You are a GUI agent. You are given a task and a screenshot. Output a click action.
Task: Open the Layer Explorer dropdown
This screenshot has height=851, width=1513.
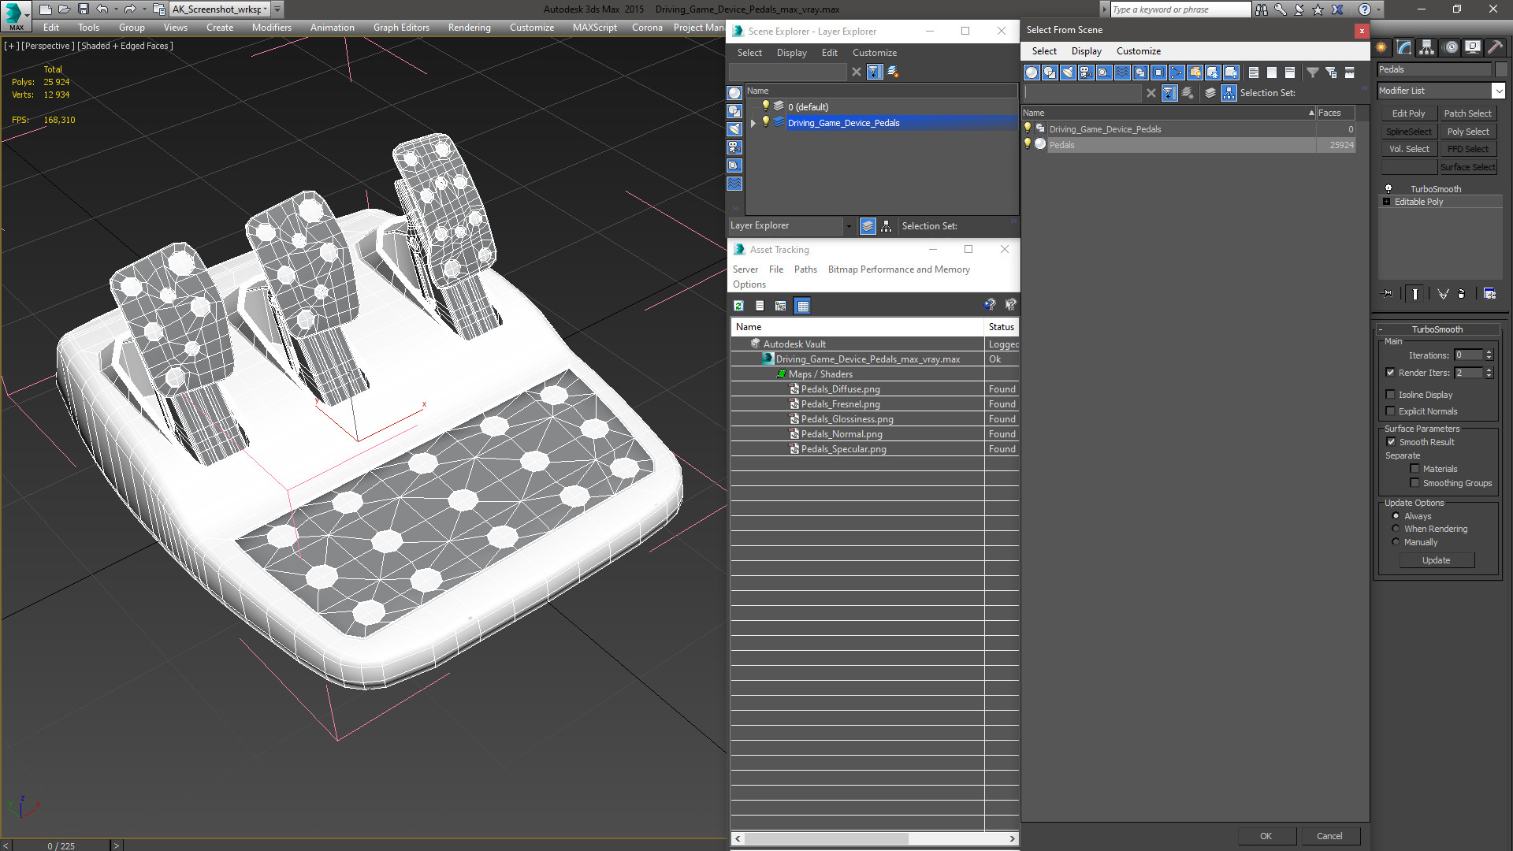(848, 226)
